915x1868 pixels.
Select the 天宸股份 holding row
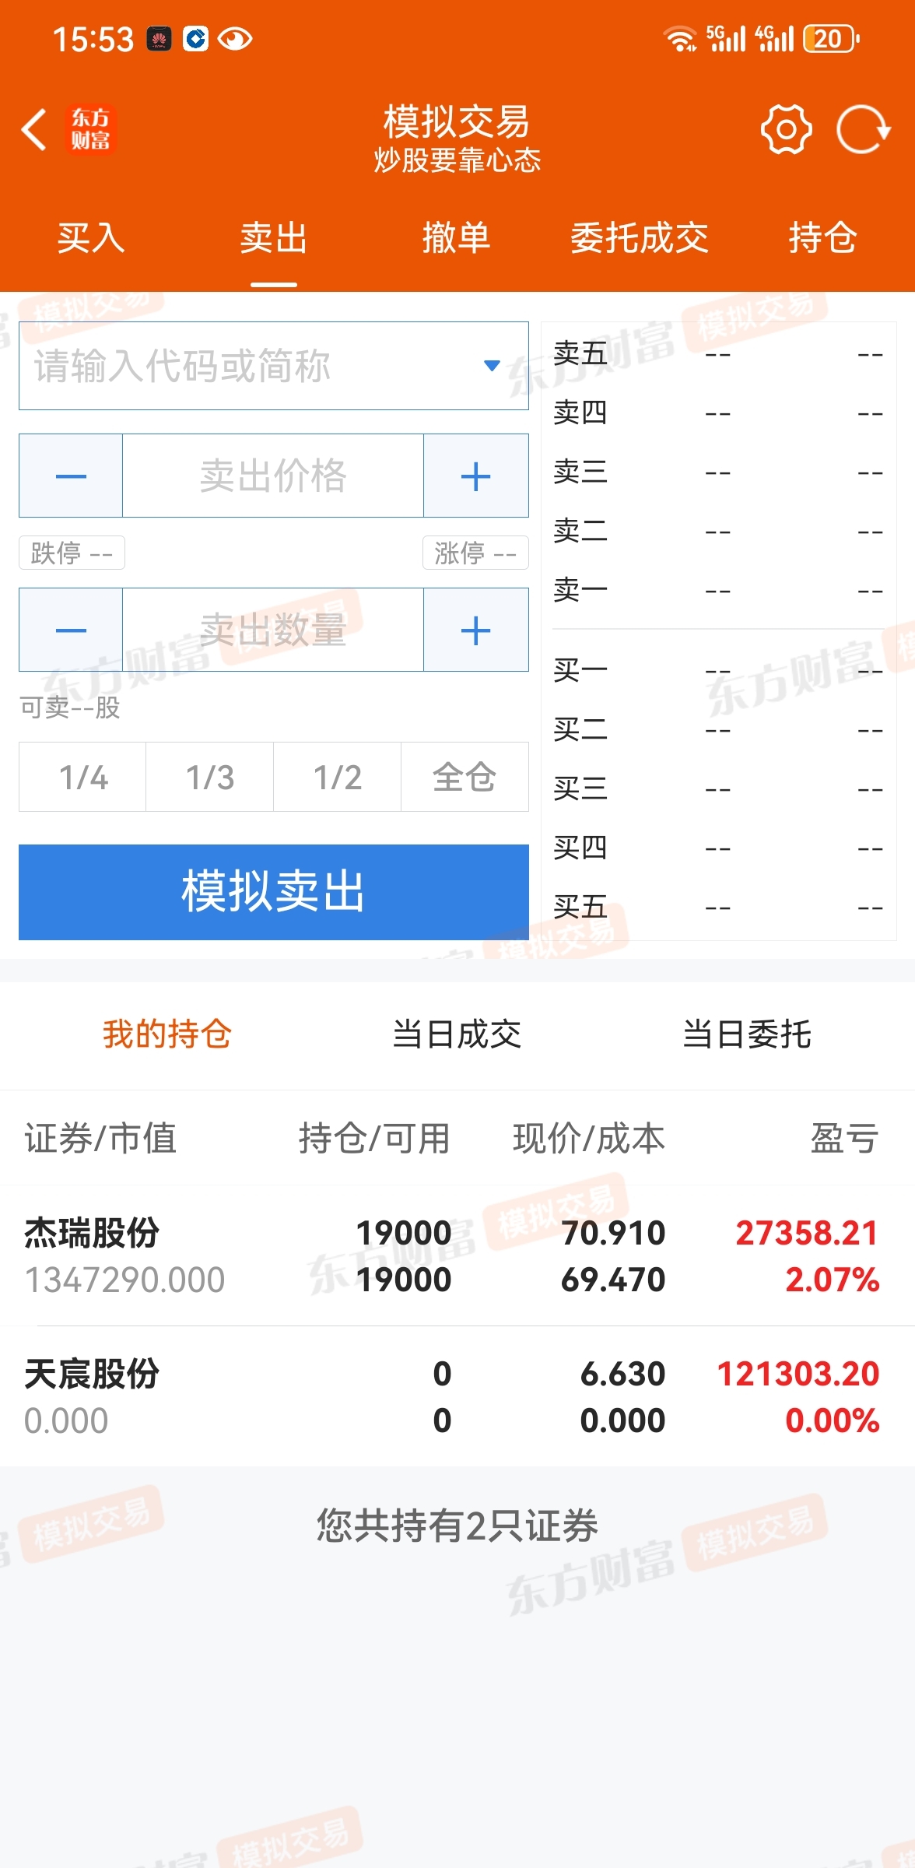pyautogui.click(x=457, y=1396)
